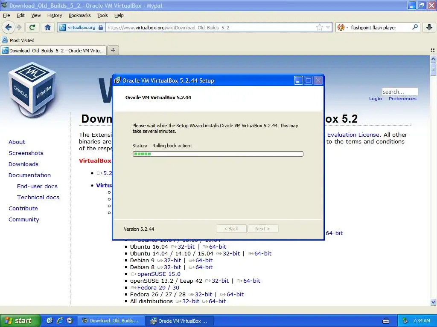The height and width of the screenshot is (327, 437).
Task: Click the installer progress bar
Action: point(218,154)
